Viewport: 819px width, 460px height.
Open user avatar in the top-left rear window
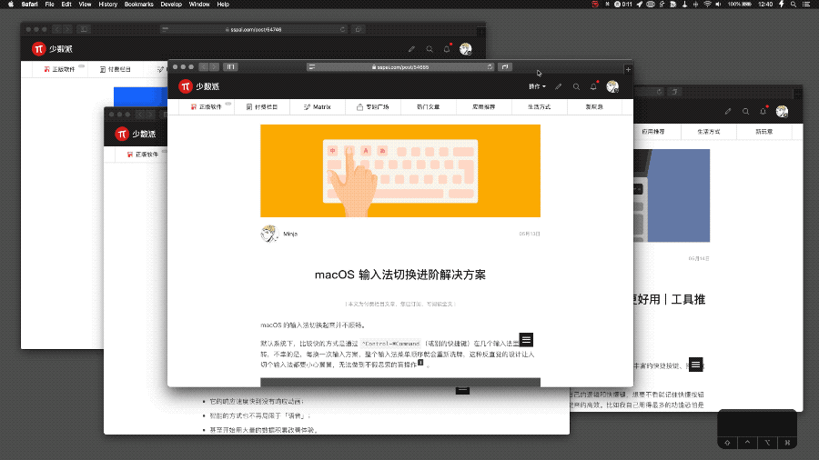point(465,49)
